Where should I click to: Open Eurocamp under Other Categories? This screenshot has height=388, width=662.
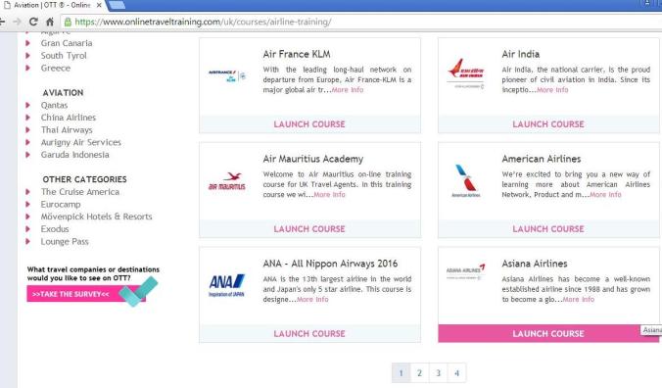tap(61, 205)
